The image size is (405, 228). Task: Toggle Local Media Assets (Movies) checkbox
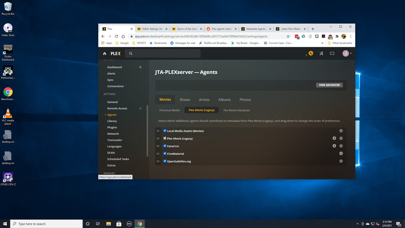pos(165,131)
